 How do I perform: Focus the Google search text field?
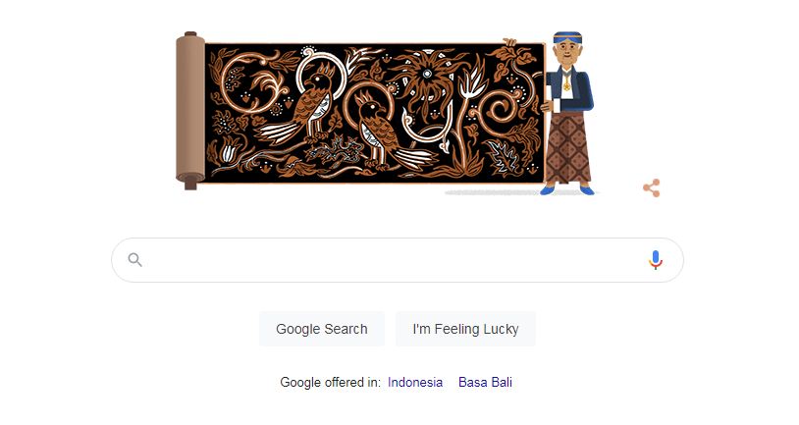(398, 260)
